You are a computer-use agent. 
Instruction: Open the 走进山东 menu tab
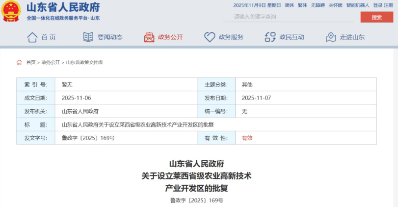pyautogui.click(x=352, y=37)
